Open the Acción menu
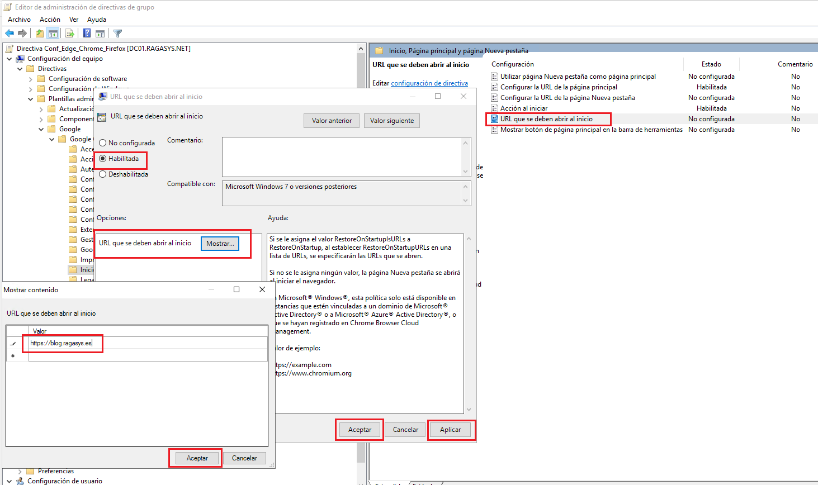This screenshot has width=818, height=485. click(49, 19)
